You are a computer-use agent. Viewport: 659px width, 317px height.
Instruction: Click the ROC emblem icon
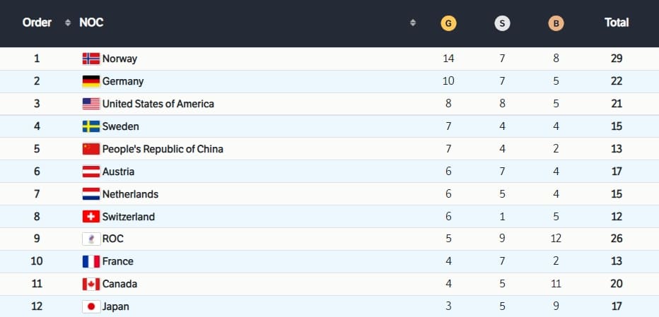(x=91, y=239)
